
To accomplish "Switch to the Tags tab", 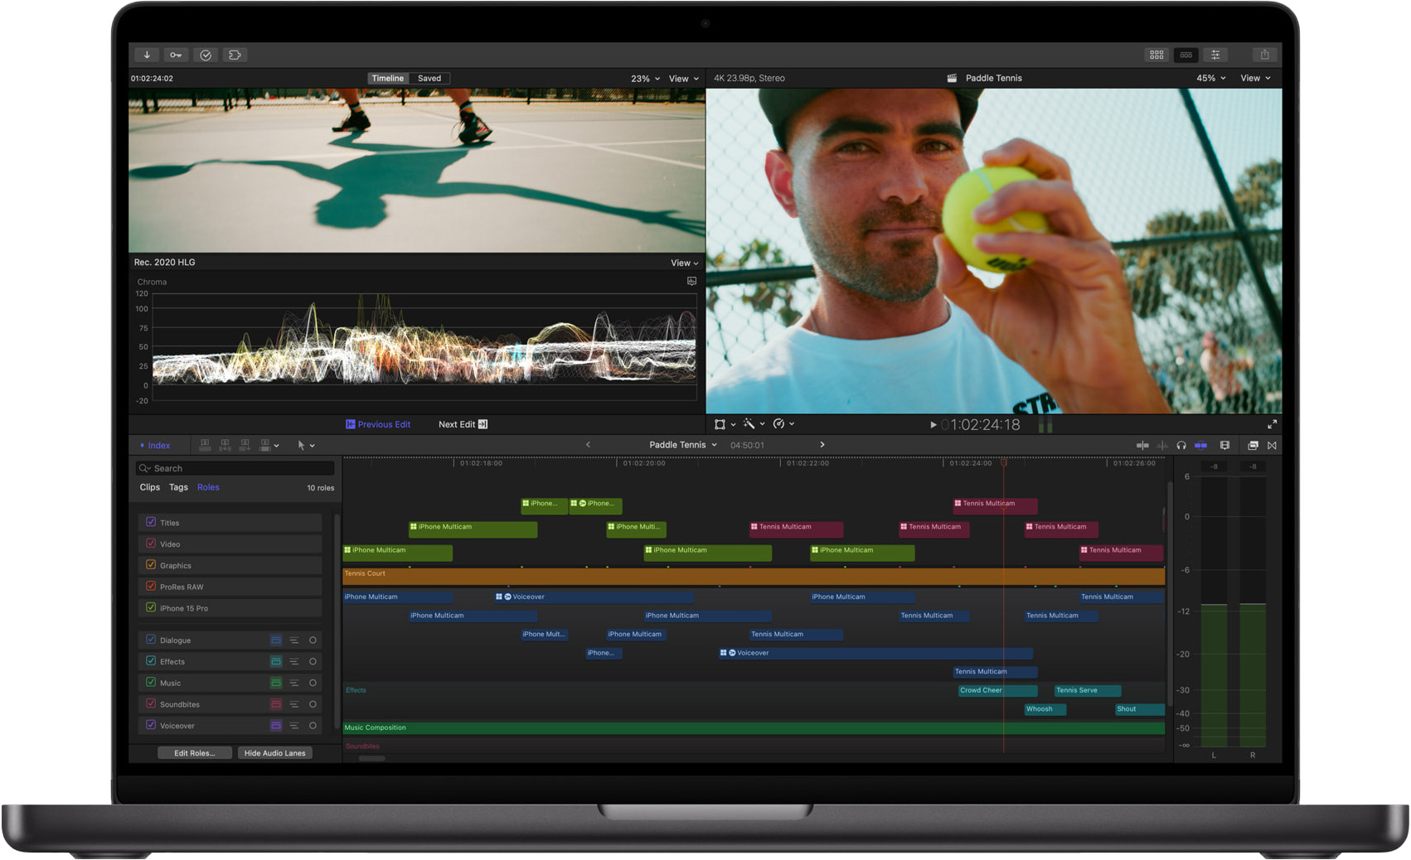I will 178,487.
